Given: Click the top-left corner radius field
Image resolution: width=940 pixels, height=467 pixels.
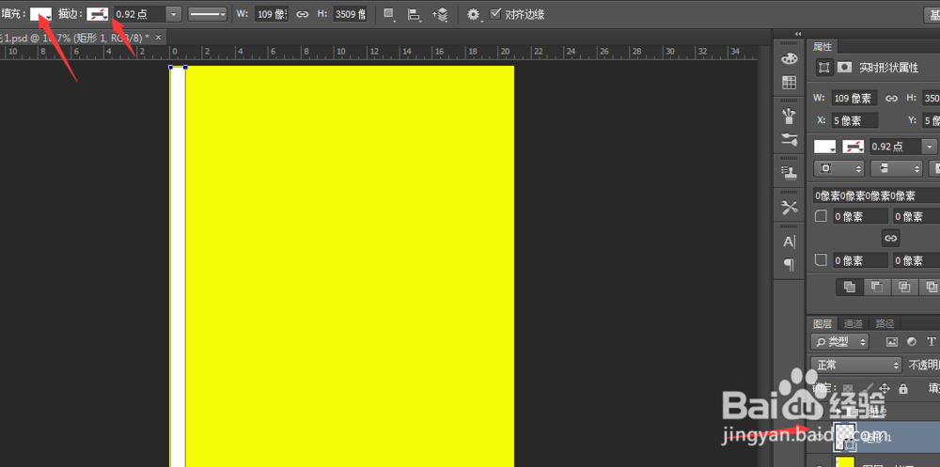Looking at the screenshot, I should 860,216.
